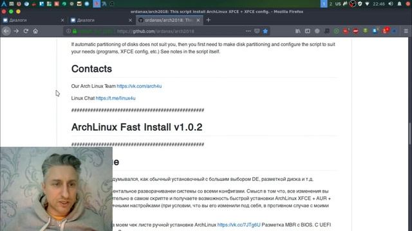Open the volume control in tray

391,4
